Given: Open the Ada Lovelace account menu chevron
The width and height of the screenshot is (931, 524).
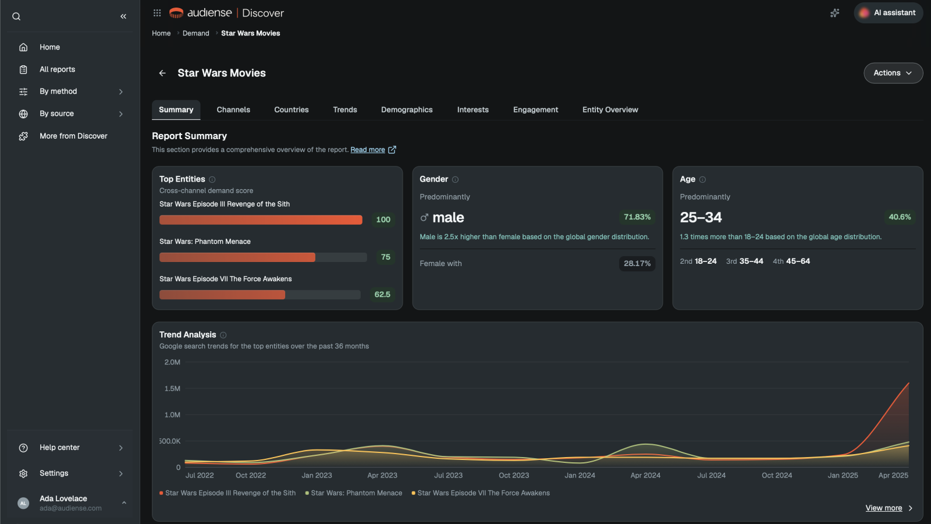Looking at the screenshot, I should tap(124, 503).
